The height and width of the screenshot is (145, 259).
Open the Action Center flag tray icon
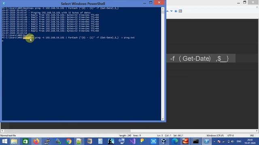tap(219, 141)
